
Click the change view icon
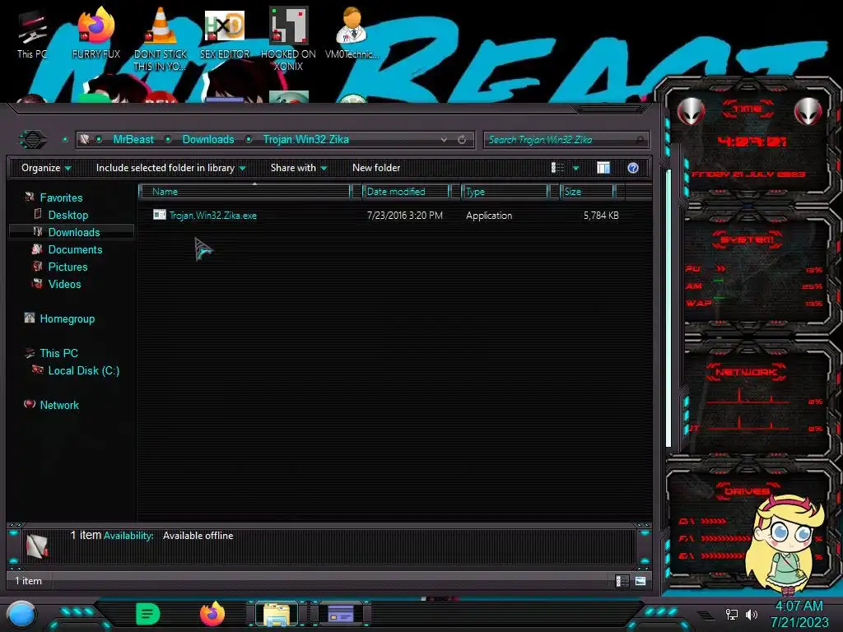coord(557,168)
